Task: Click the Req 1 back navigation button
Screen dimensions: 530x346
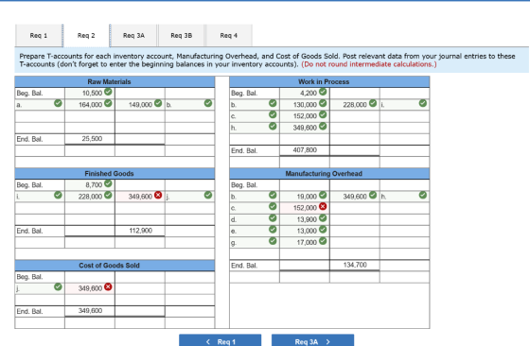Action: coord(220,341)
